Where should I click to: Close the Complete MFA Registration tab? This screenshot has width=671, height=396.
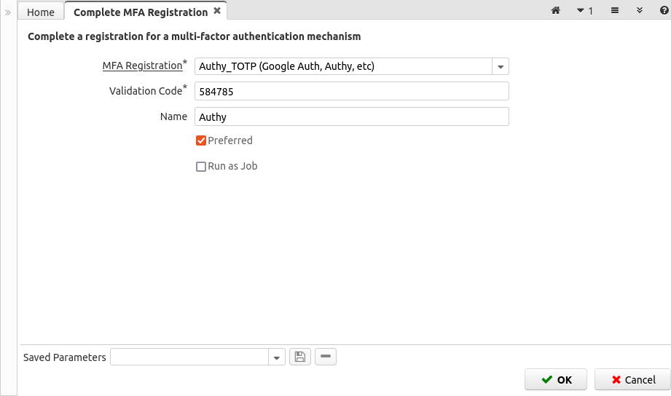click(x=217, y=11)
